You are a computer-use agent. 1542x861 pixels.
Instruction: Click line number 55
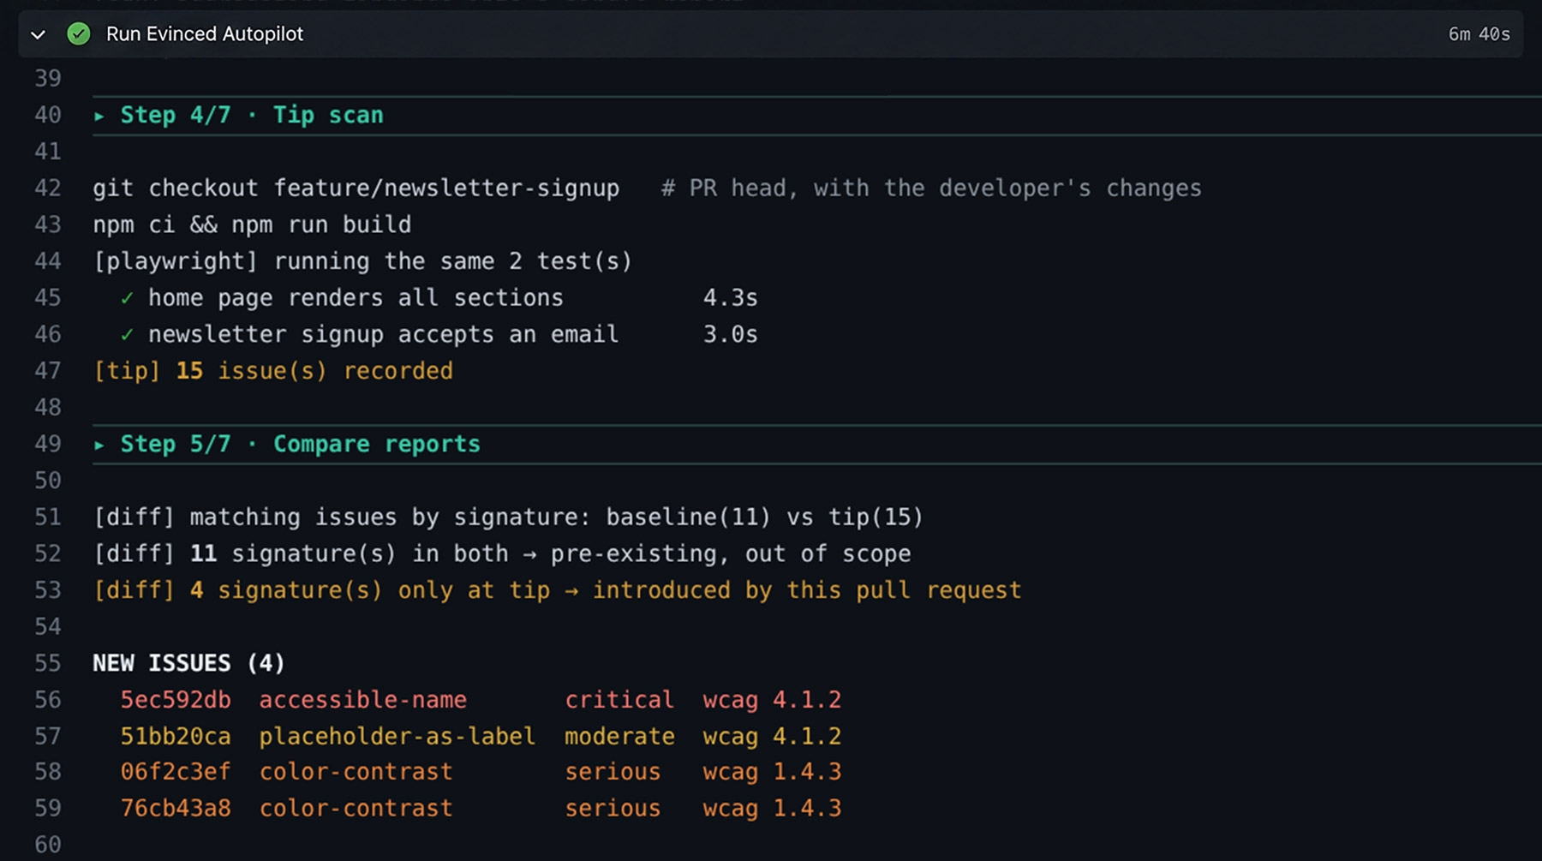click(48, 663)
